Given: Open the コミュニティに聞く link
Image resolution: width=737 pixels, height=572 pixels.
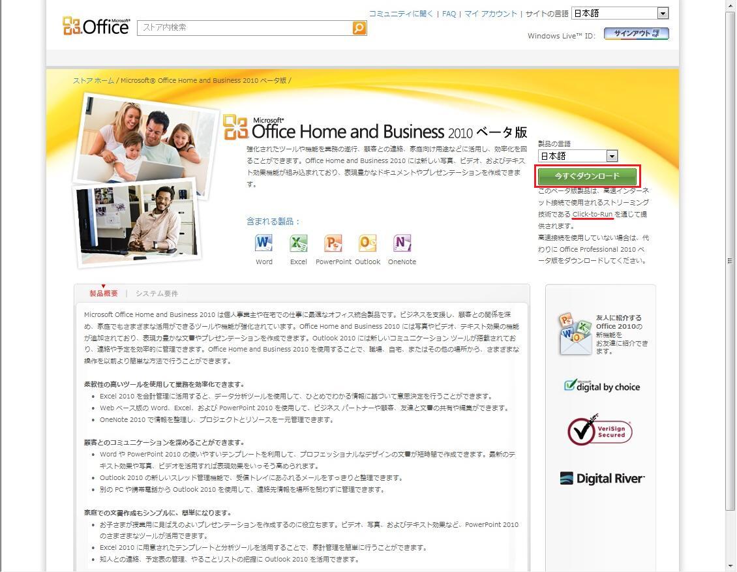Looking at the screenshot, I should coord(401,14).
